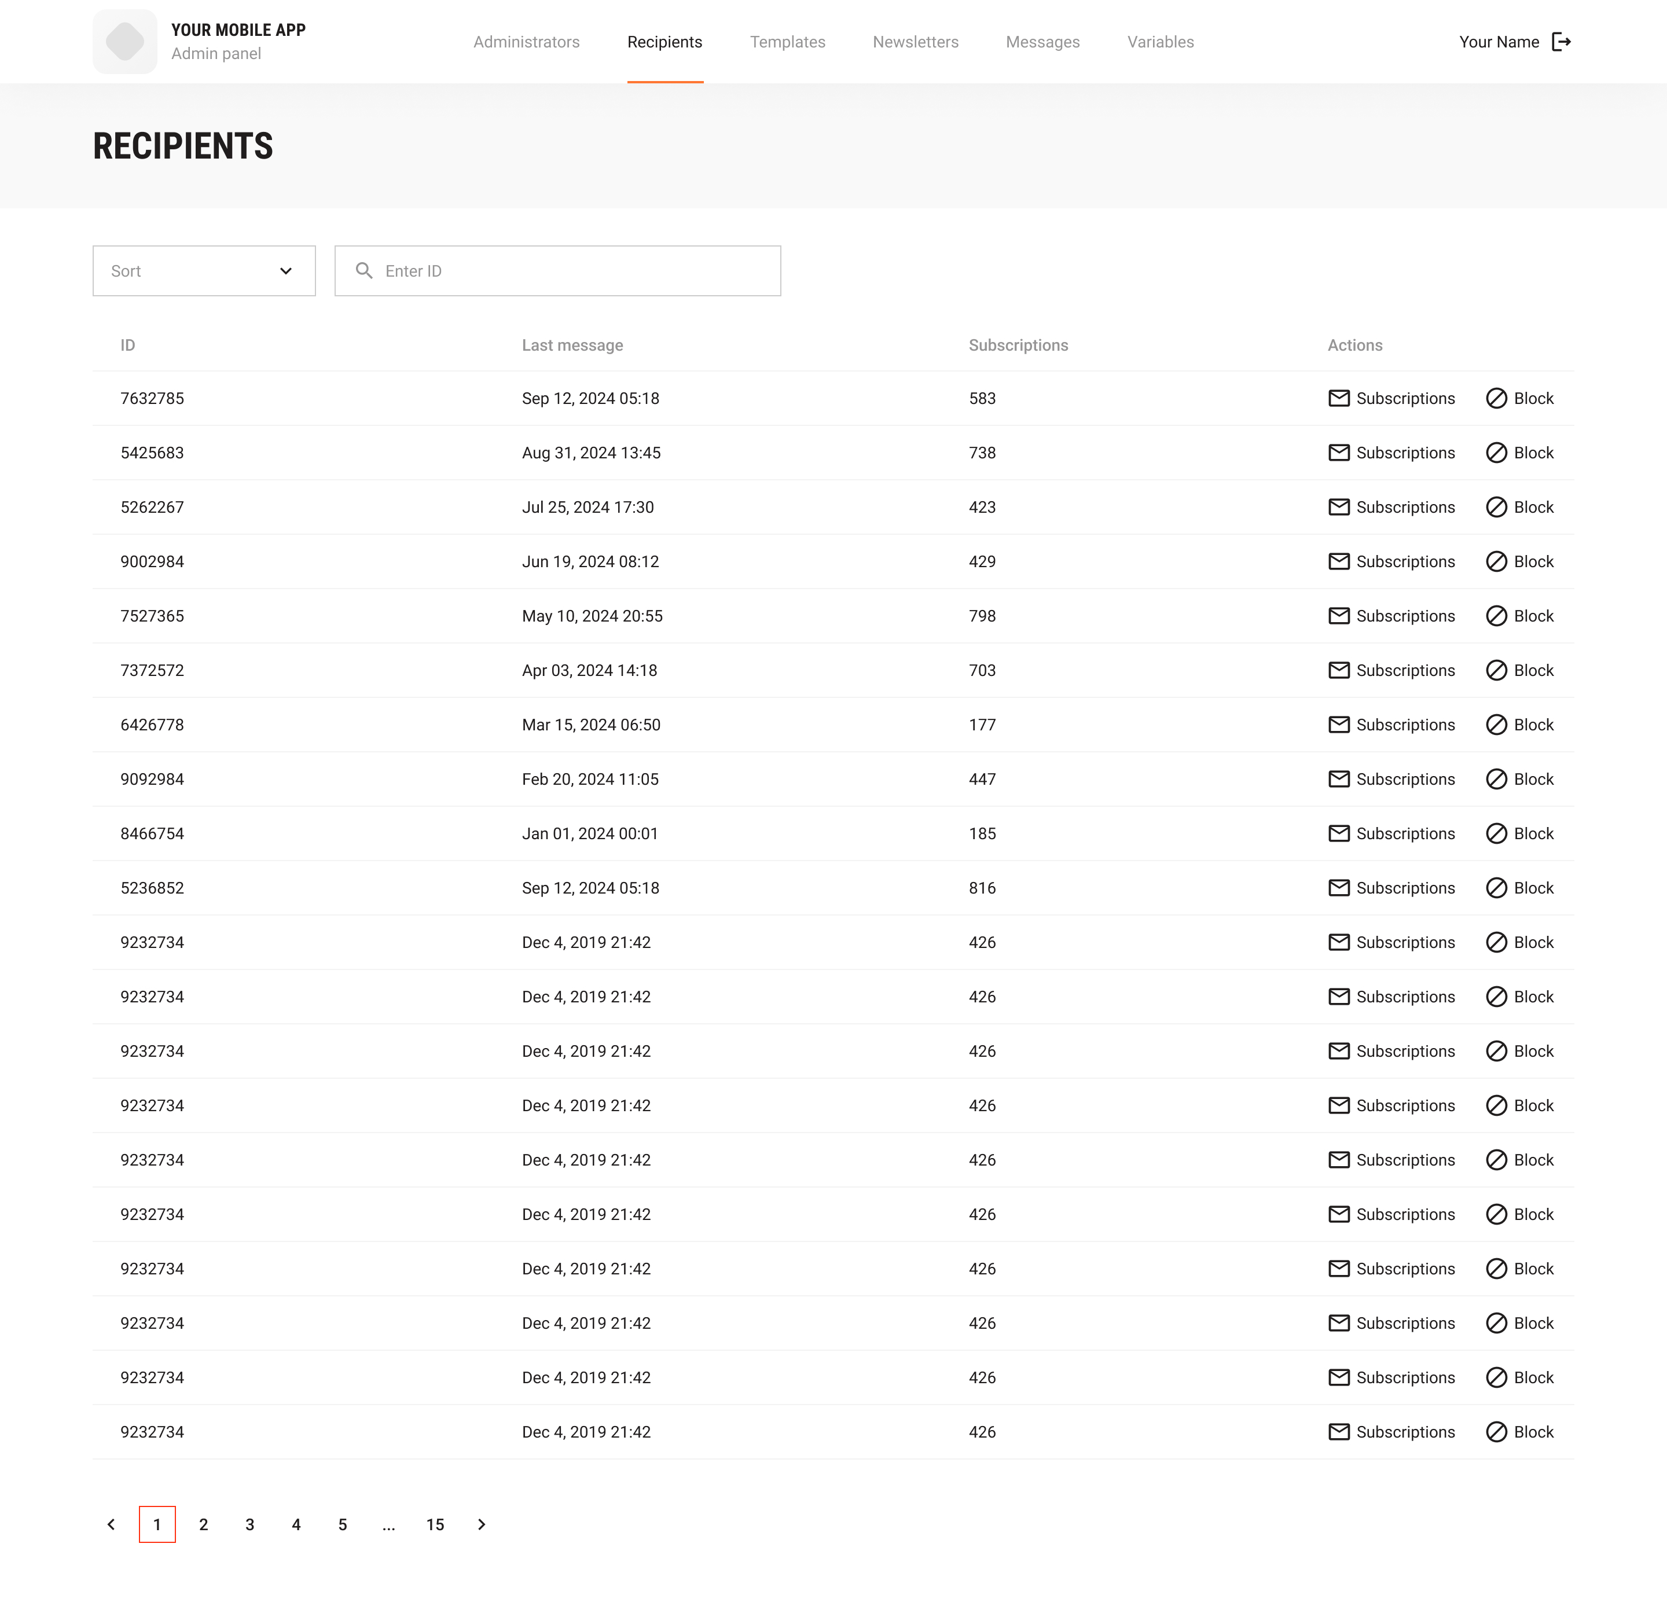1667x1617 pixels.
Task: Open the Sort dropdown menu
Action: pyautogui.click(x=204, y=271)
